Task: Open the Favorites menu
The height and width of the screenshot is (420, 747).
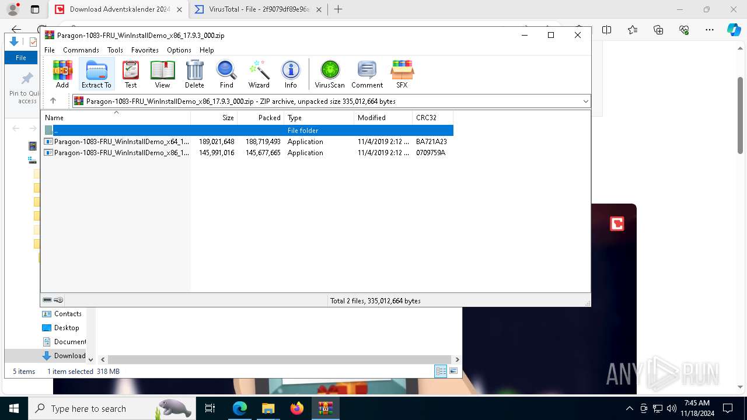Action: click(x=145, y=50)
